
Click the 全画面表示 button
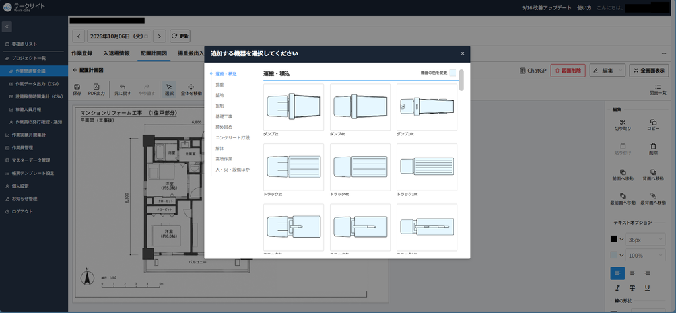650,70
